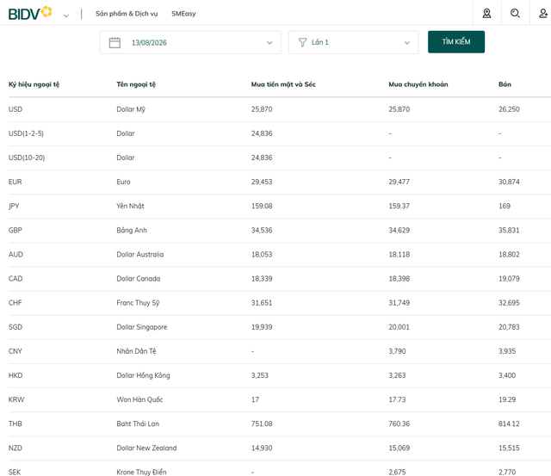
Task: Open the SMEasy menu item
Action: click(183, 14)
